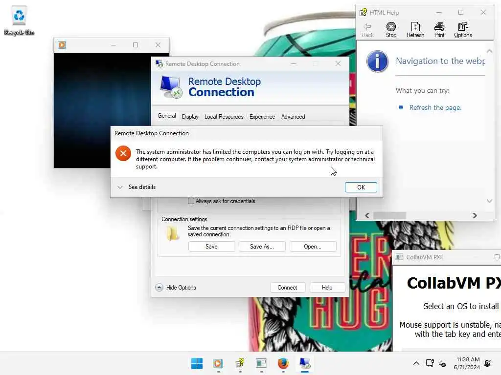501x375 pixels.
Task: Click OK in the error dialog
Action: click(x=361, y=187)
